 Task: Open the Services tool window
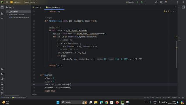pyautogui.click(x=2, y=79)
